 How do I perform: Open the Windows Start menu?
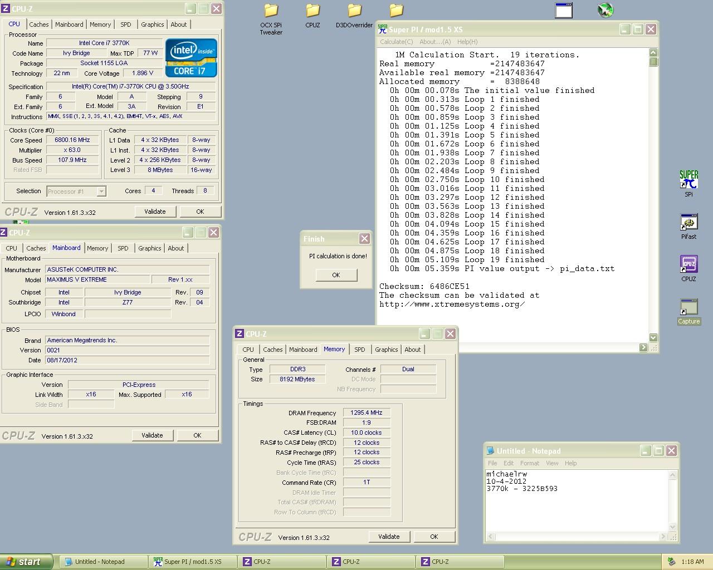[26, 562]
